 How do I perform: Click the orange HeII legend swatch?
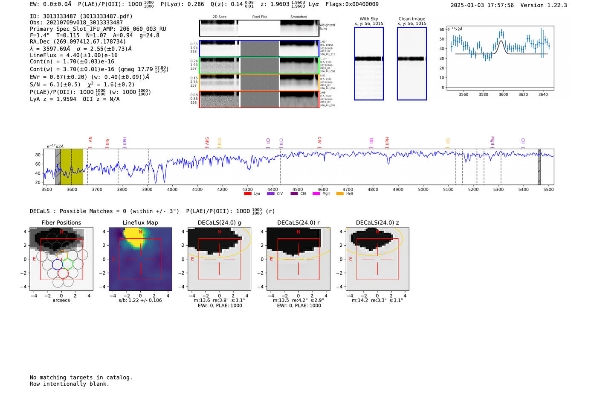pyautogui.click(x=340, y=194)
